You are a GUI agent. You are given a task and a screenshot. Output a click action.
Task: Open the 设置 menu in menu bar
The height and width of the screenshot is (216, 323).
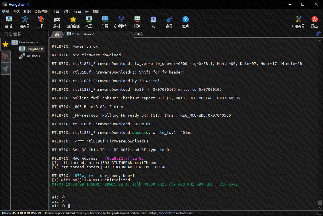tap(78, 11)
